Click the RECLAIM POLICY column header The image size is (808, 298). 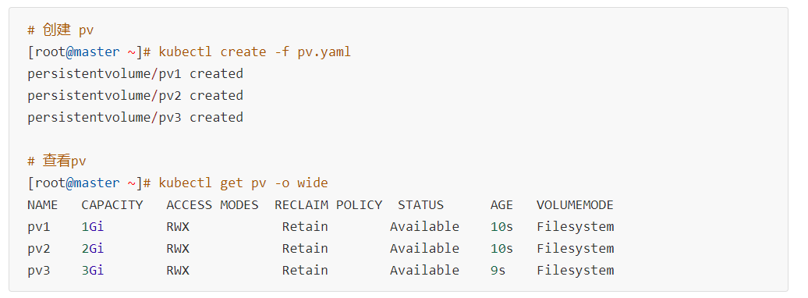(328, 205)
